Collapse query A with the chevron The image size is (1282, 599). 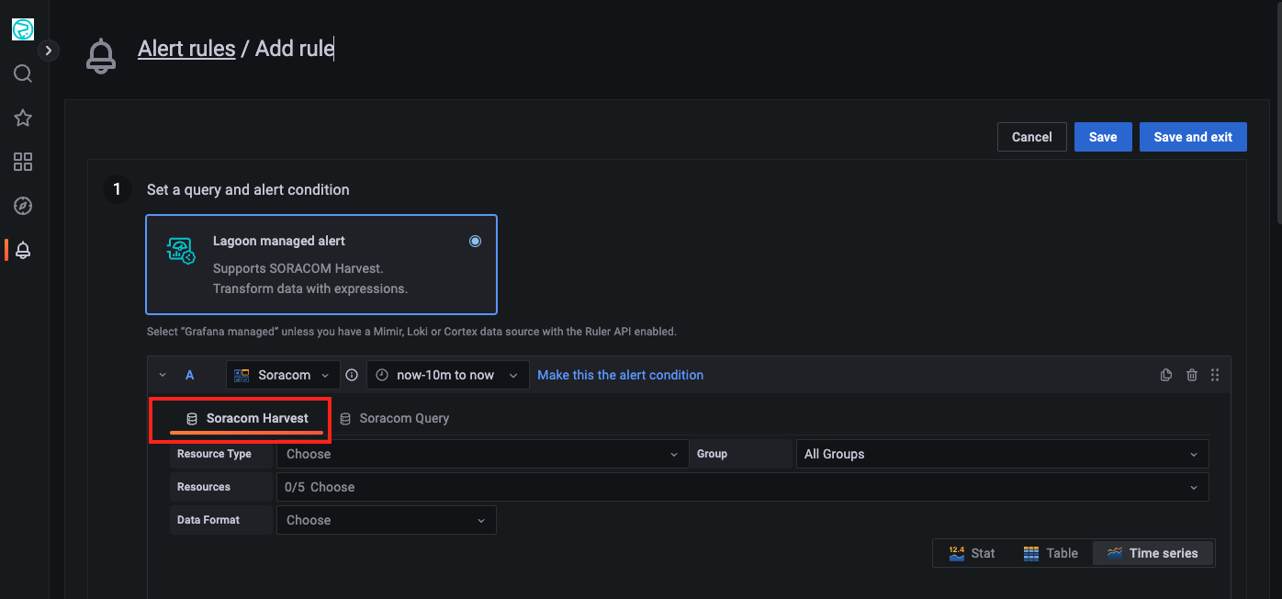tap(163, 375)
